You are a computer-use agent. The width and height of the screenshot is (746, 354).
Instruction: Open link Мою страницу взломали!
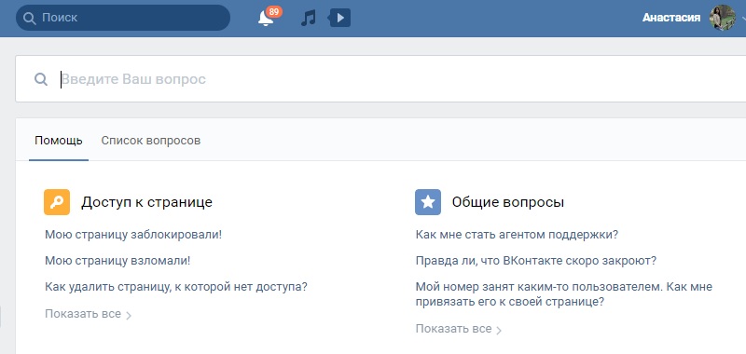click(x=117, y=261)
